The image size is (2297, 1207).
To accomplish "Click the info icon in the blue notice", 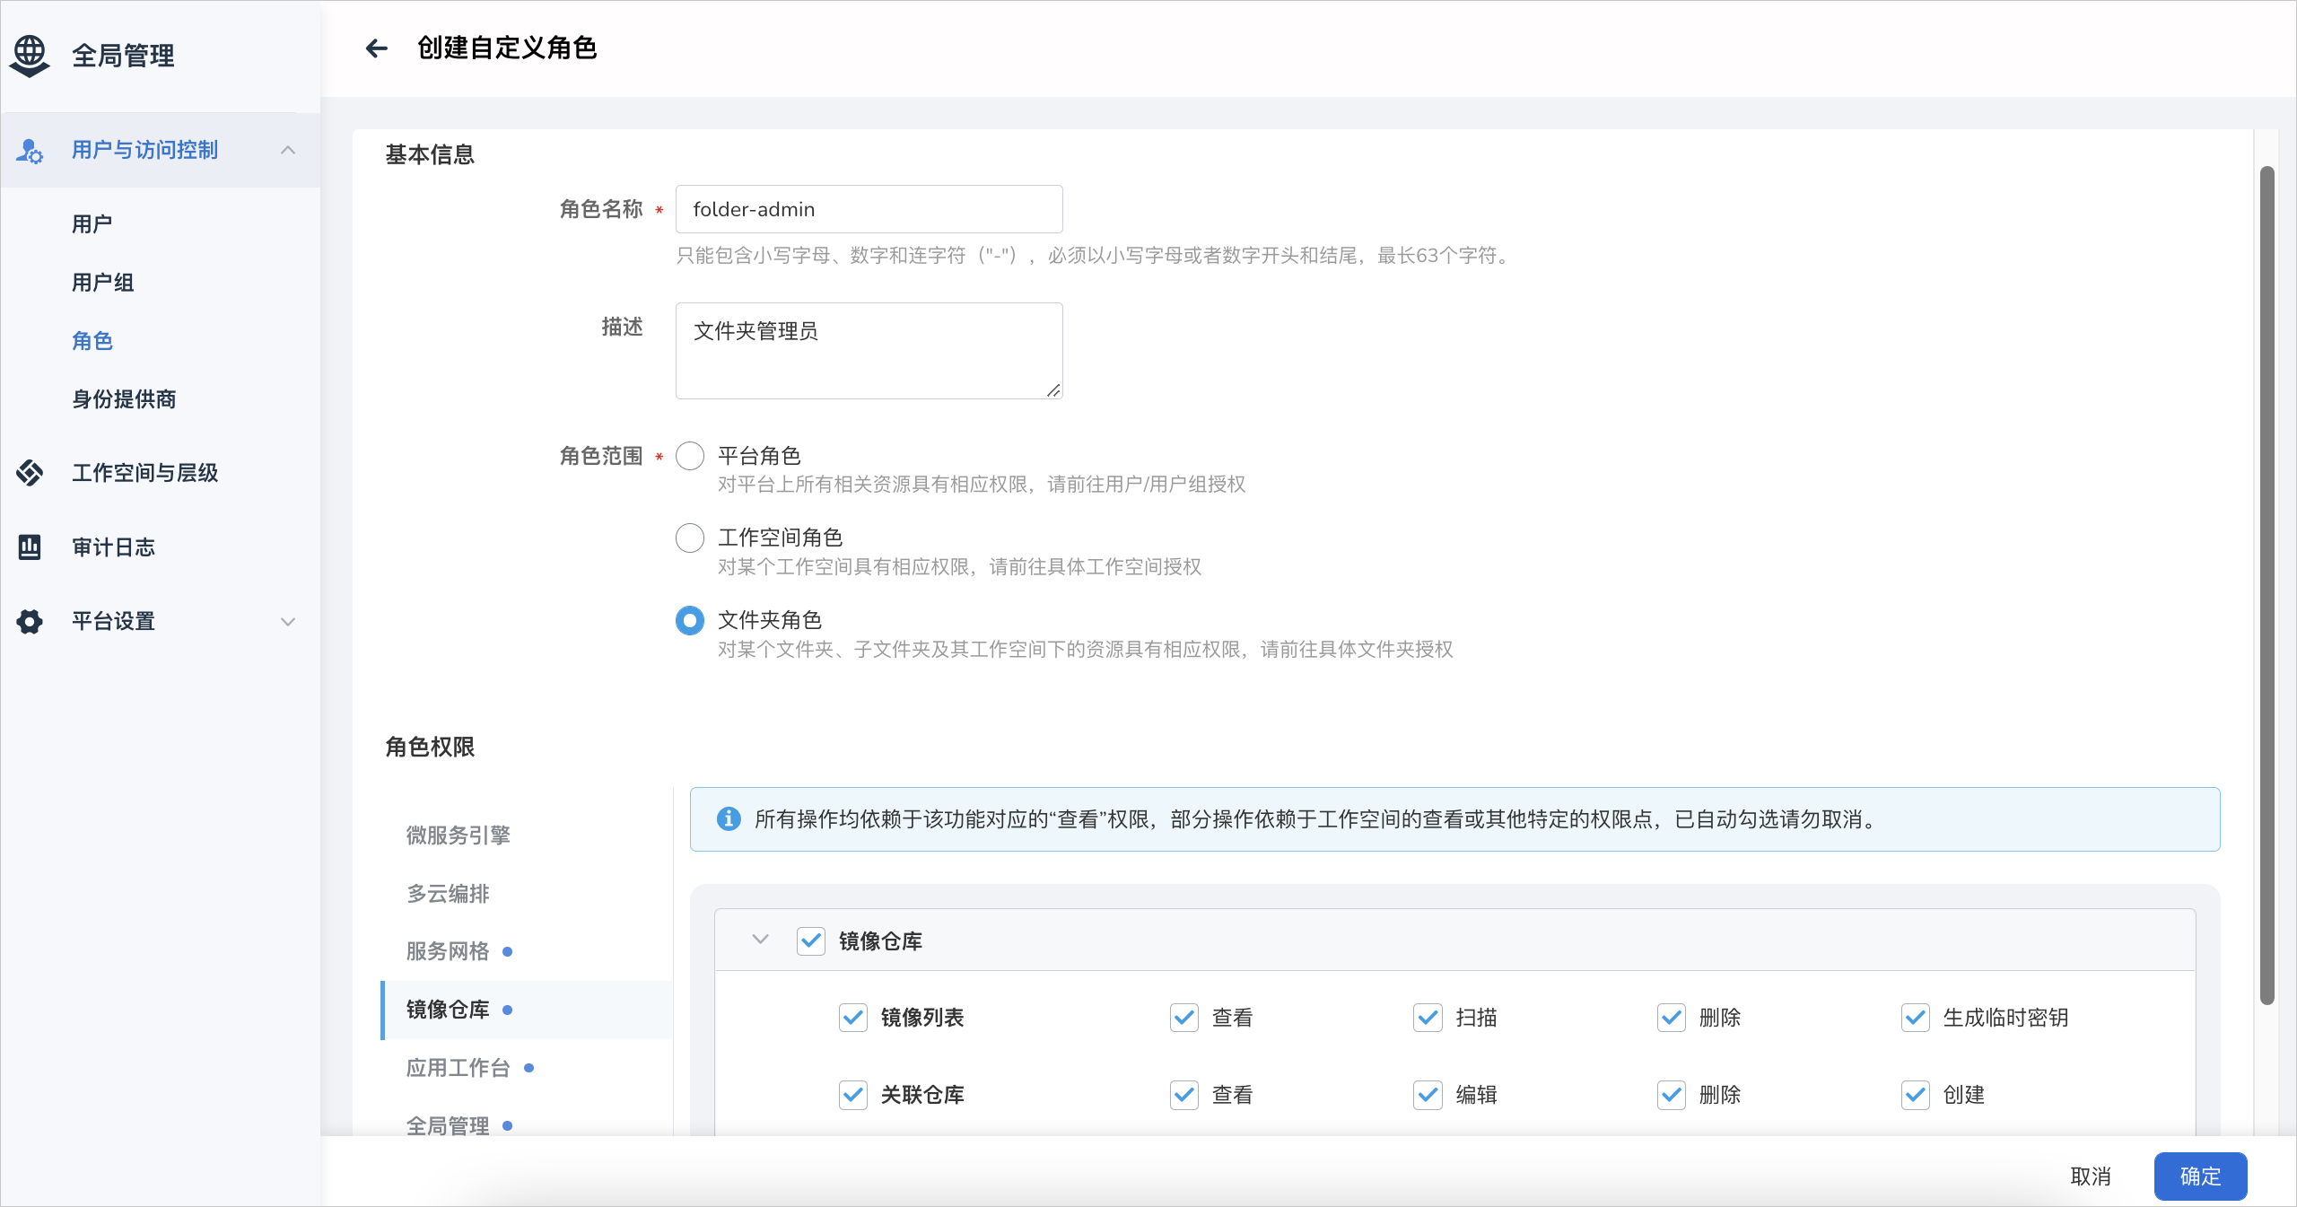I will tap(729, 819).
